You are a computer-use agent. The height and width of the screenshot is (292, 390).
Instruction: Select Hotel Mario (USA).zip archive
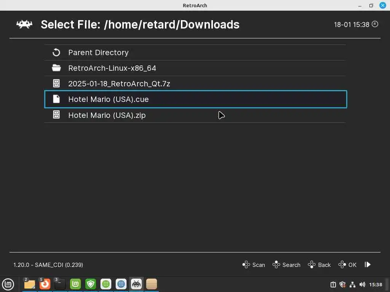(x=195, y=115)
